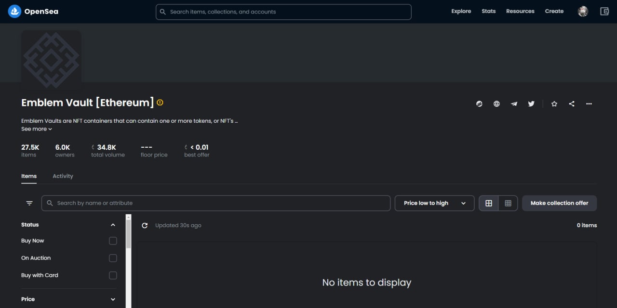Click the magnifier in attribute search
The width and height of the screenshot is (617, 308).
coord(50,203)
